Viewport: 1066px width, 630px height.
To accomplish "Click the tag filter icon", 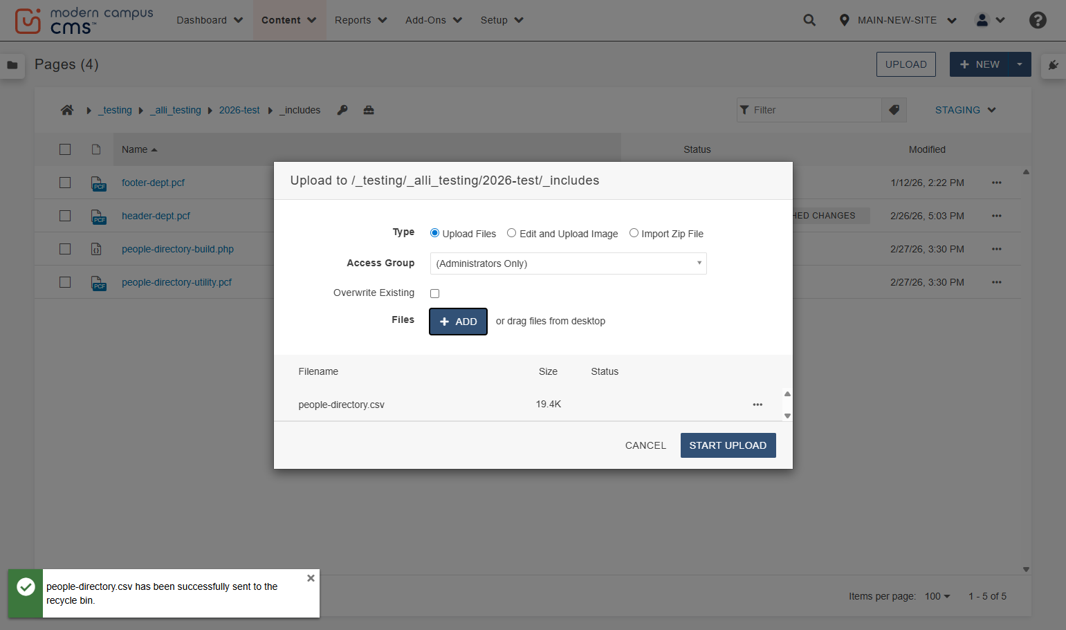I will point(894,110).
